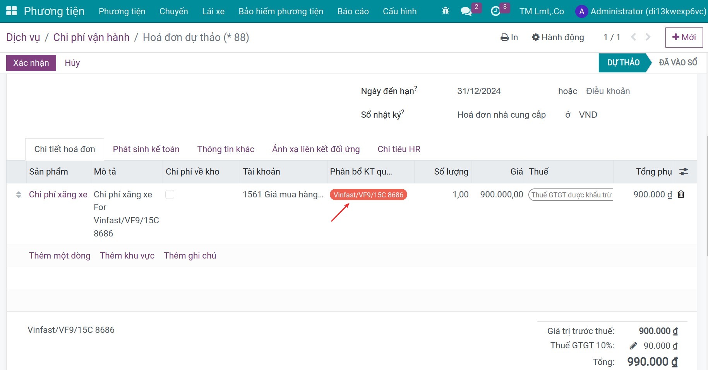Click Thêm ghi chú link
Image resolution: width=708 pixels, height=370 pixels.
[190, 256]
